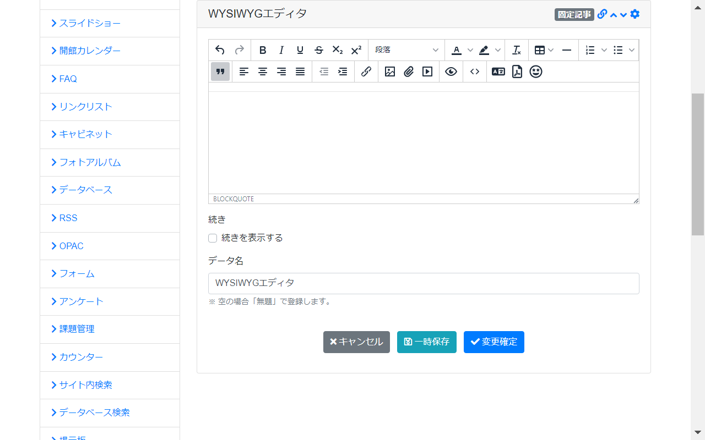Image resolution: width=705 pixels, height=440 pixels.
Task: Open the bullet list style dropdown
Action: pyautogui.click(x=631, y=50)
